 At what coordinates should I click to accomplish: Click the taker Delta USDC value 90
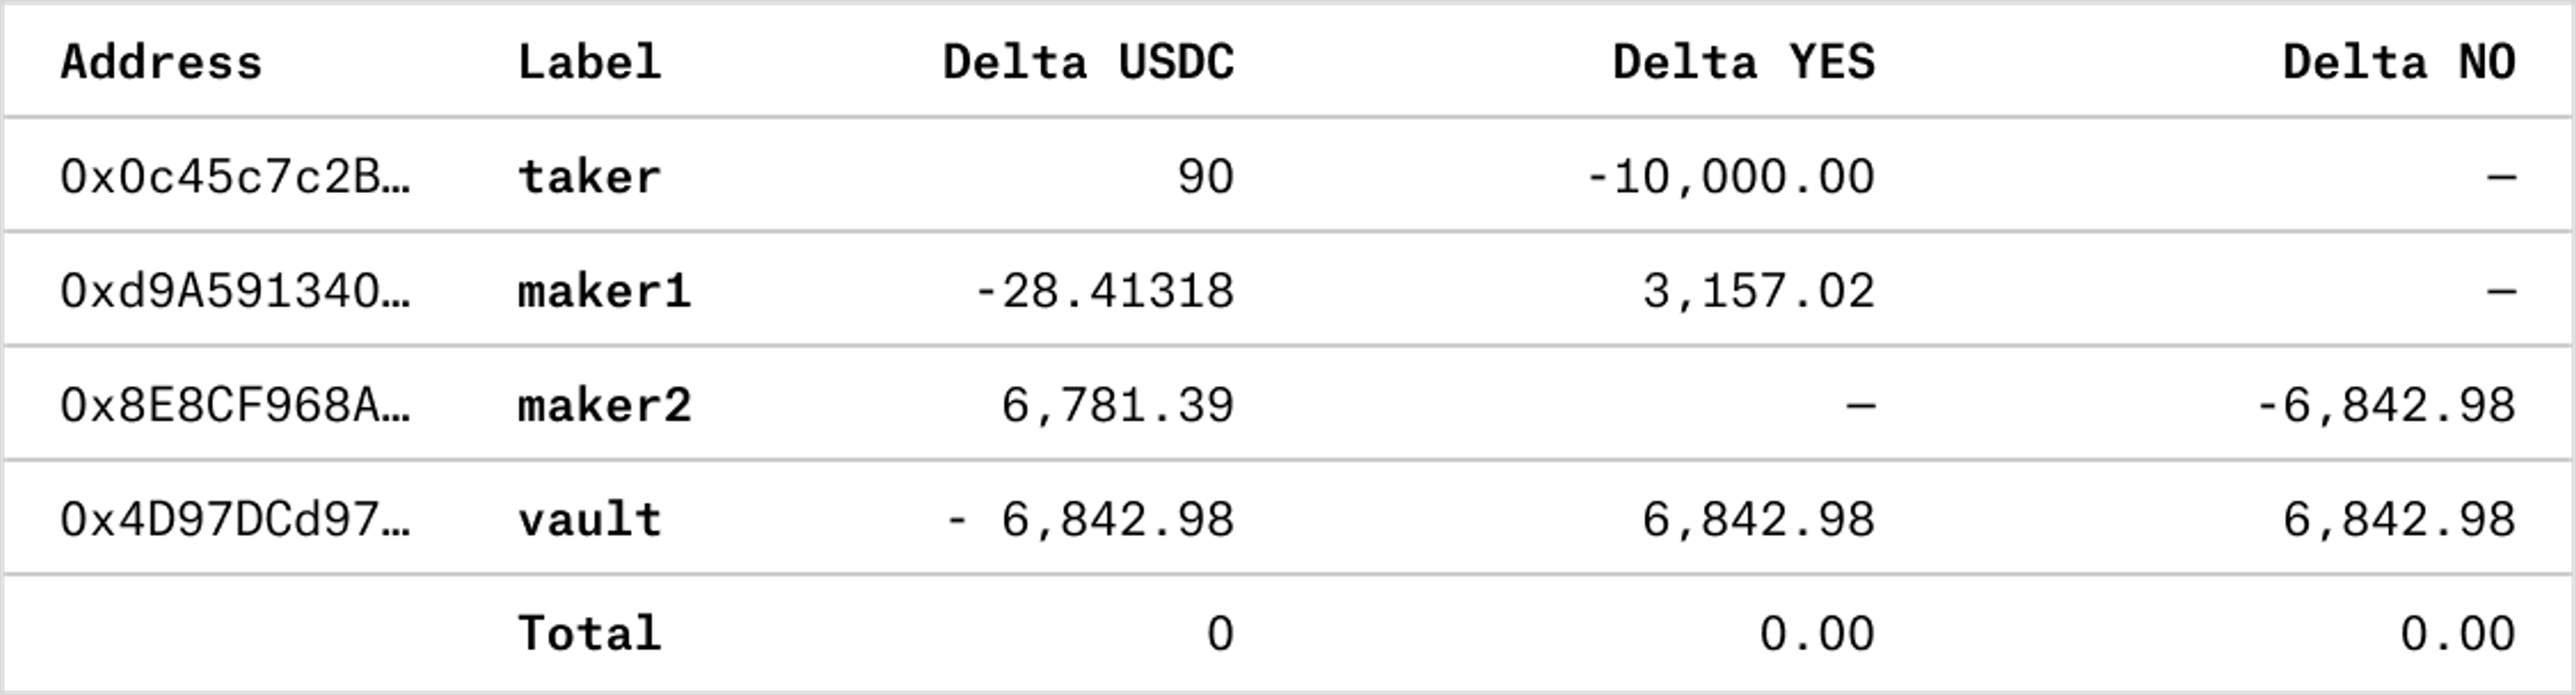point(1205,178)
